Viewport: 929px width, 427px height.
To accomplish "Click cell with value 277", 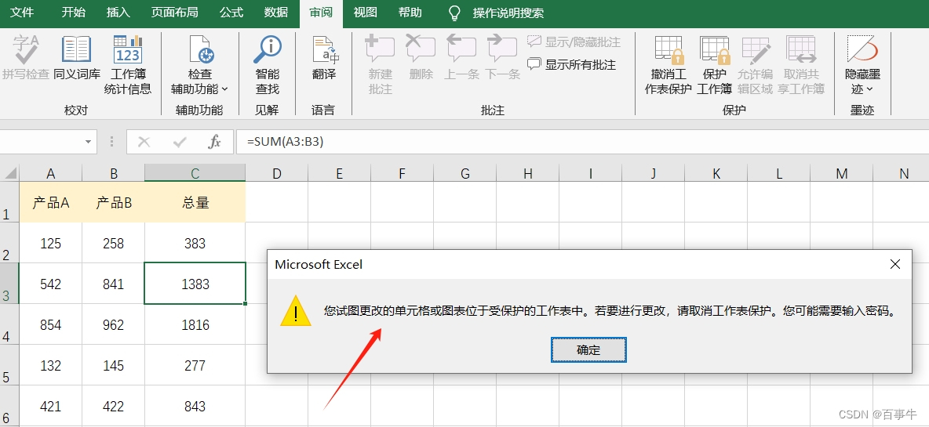I will (195, 365).
